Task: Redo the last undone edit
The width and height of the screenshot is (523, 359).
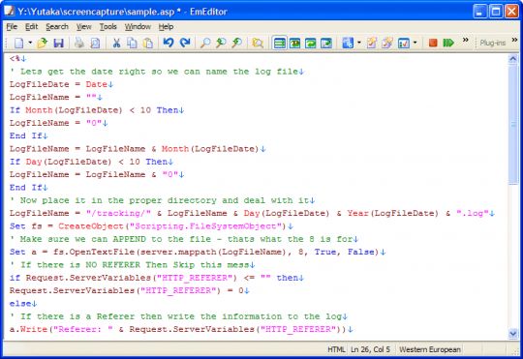Action: click(x=185, y=43)
